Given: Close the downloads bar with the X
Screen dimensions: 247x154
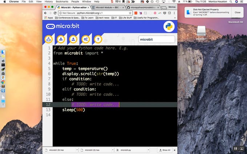Looking at the screenshot, I should [x=175, y=150].
